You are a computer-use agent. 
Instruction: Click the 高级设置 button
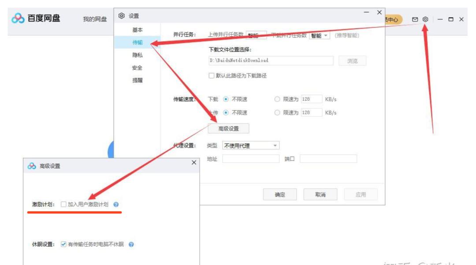[x=229, y=129]
